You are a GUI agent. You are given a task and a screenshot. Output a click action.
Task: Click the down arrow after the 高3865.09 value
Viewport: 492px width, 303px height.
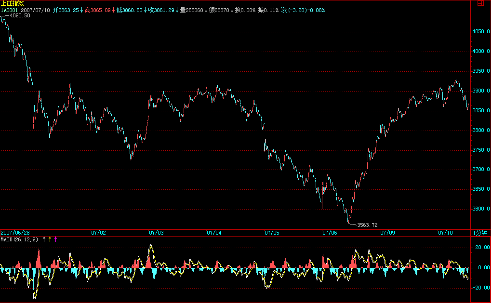point(113,10)
